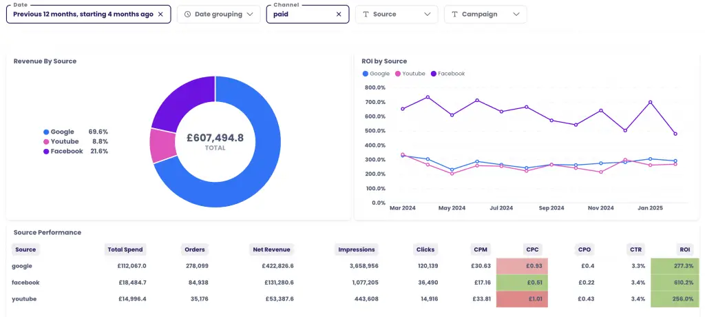Toggle Google series in ROI chart legend
Screen dimensions: 705x317
pos(376,74)
